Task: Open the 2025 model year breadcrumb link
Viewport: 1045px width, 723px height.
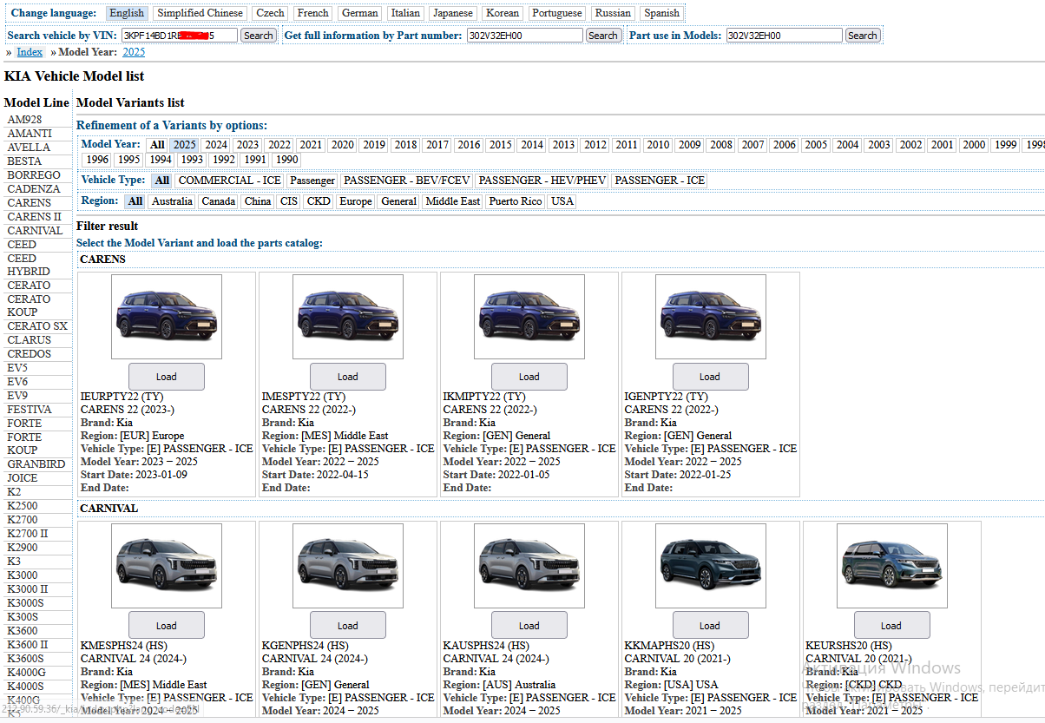Action: (x=134, y=52)
